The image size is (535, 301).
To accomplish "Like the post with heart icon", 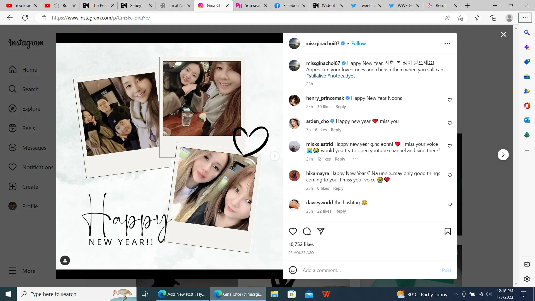I will point(293,231).
